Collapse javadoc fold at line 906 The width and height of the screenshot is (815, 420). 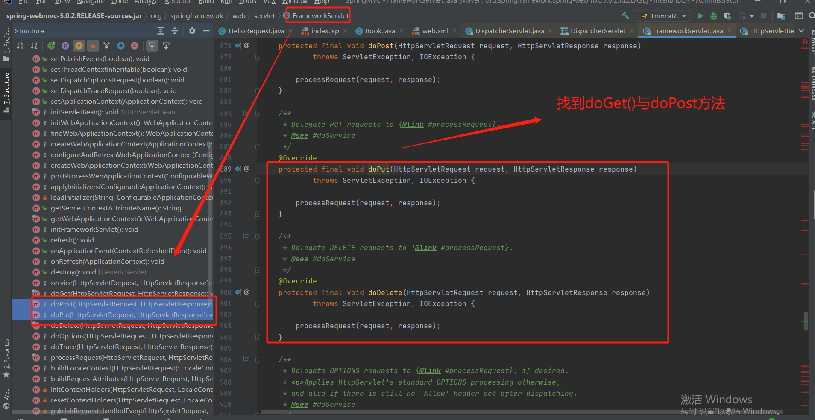point(258,359)
